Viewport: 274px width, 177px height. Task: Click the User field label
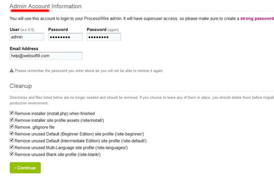[15, 29]
